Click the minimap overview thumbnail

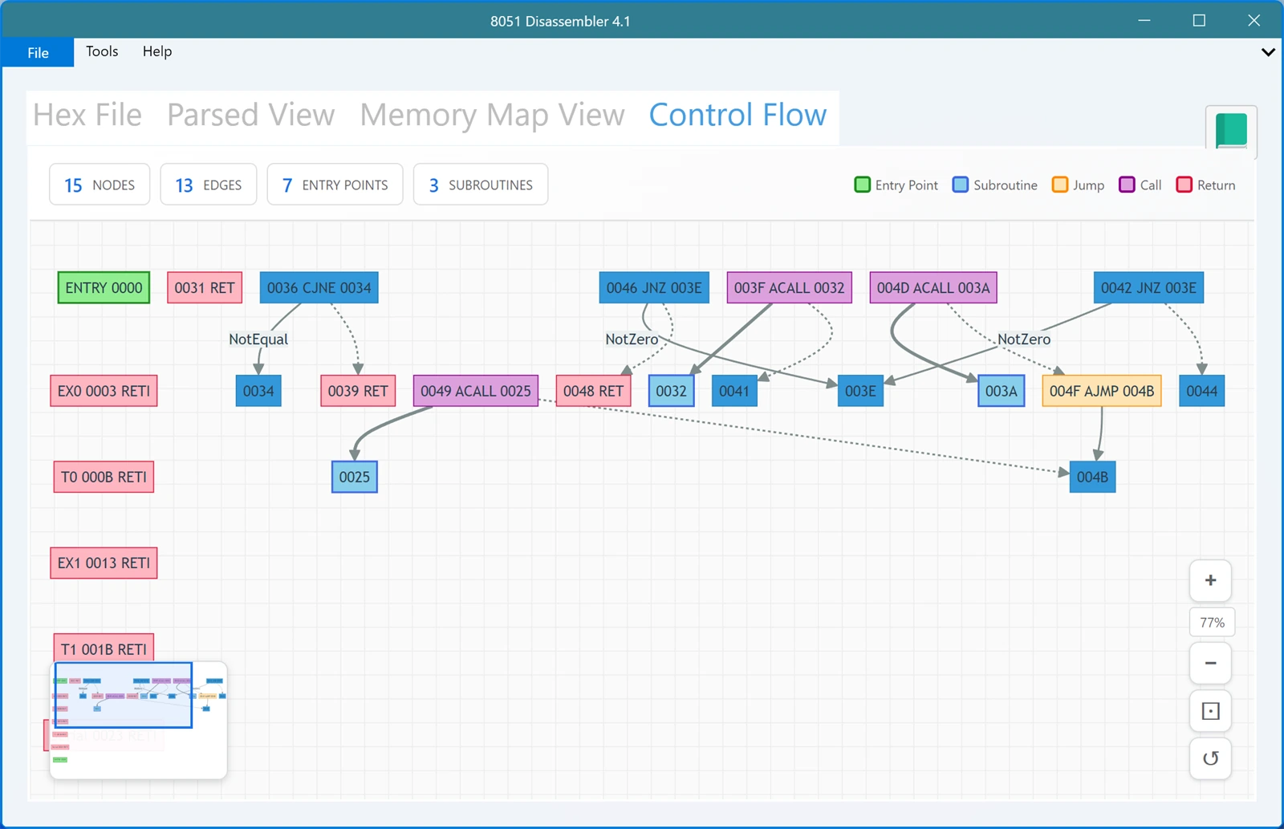click(138, 720)
